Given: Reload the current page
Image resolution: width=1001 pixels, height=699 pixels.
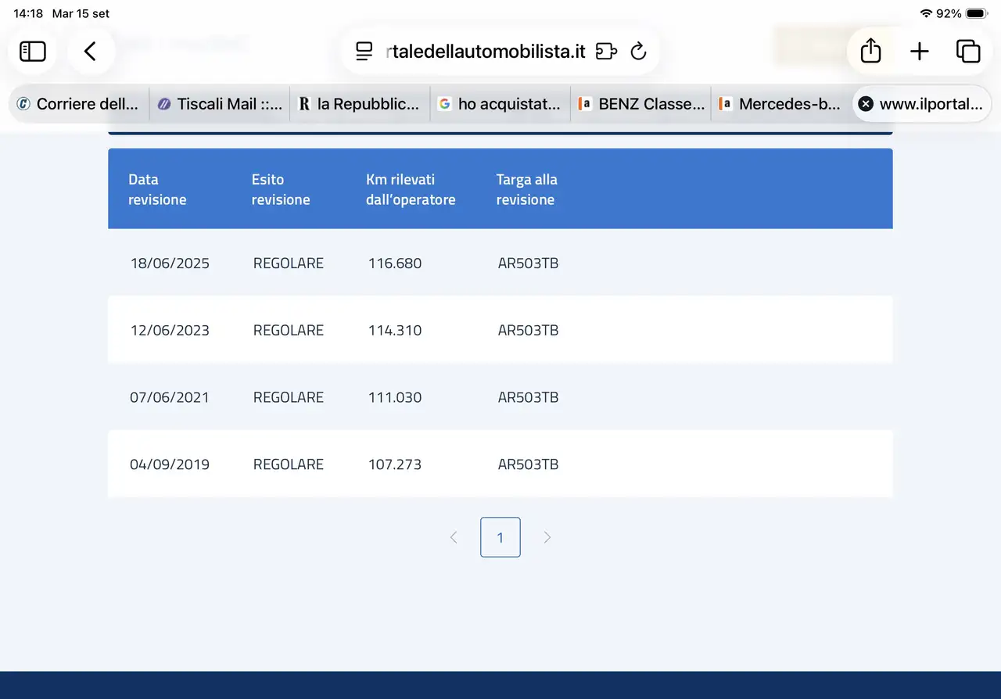Looking at the screenshot, I should pos(638,52).
